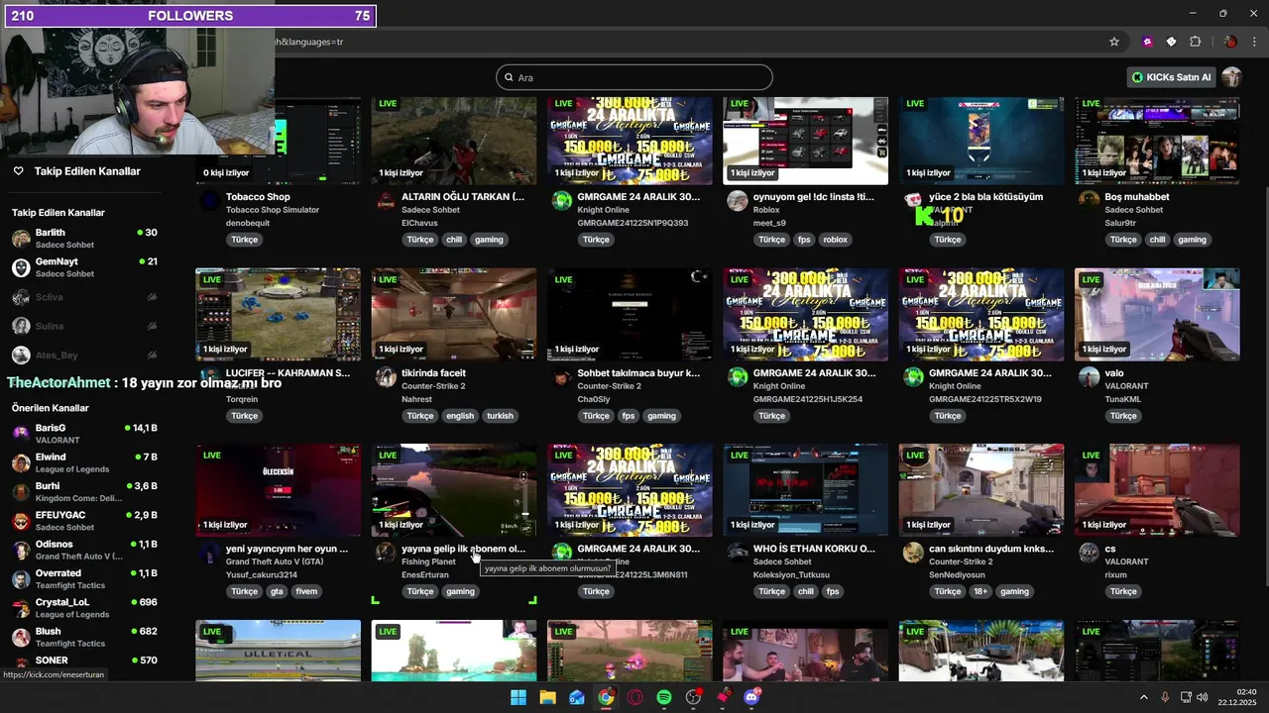Click the volume icon in system tray

point(1202,697)
